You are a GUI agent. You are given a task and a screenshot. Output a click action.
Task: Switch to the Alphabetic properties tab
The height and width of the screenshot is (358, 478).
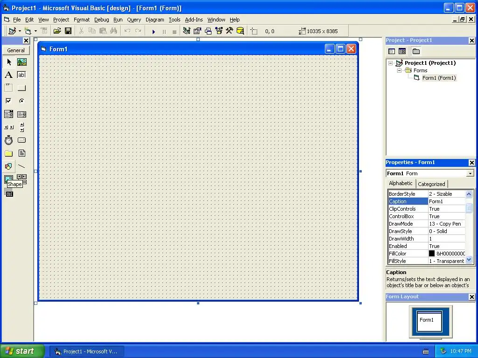tap(401, 183)
